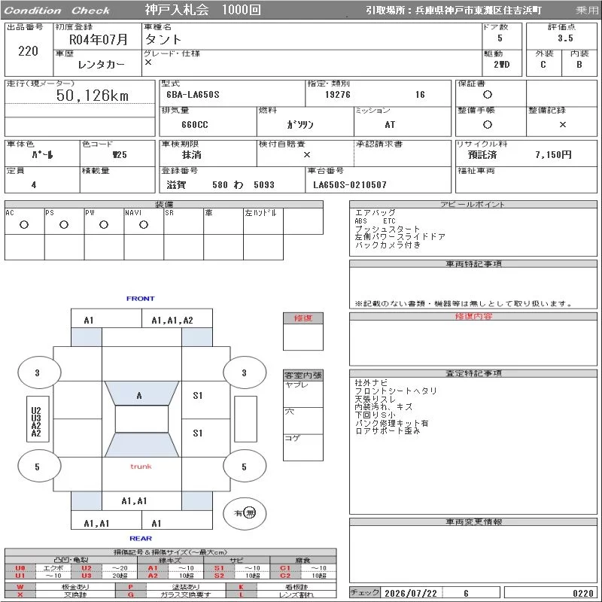Click recycle fee status '預託済'
Image resolution: width=602 pixels, height=602 pixels.
[482, 155]
